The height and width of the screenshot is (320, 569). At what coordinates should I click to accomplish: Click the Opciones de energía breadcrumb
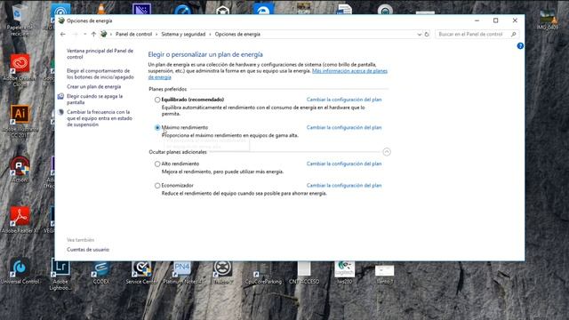[x=237, y=34]
